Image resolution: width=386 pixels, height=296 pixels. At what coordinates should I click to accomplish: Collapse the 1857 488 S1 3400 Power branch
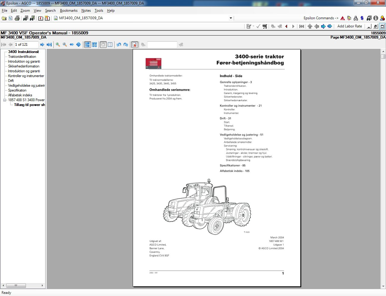(4, 100)
